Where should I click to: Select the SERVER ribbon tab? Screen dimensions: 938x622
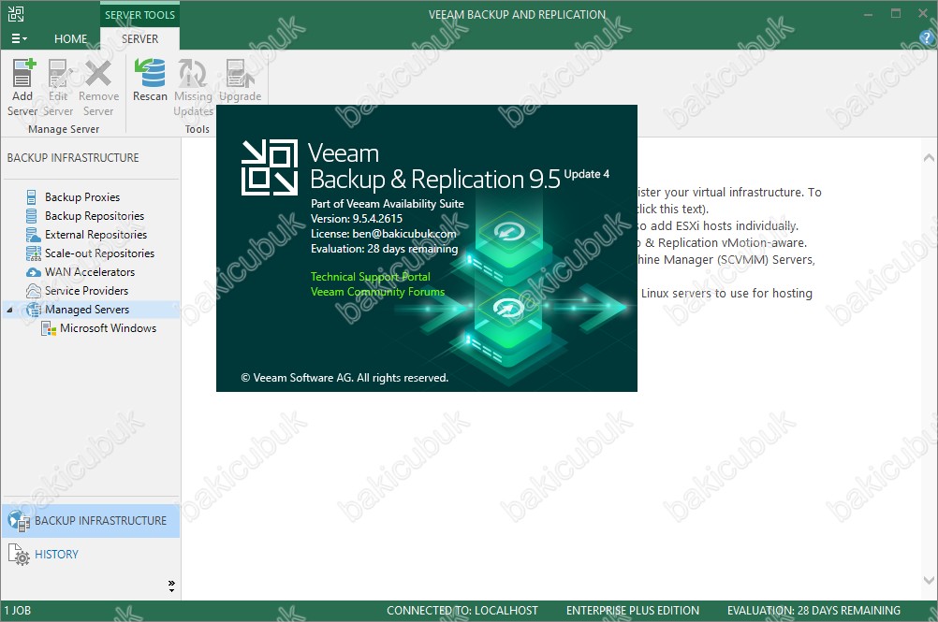[139, 39]
